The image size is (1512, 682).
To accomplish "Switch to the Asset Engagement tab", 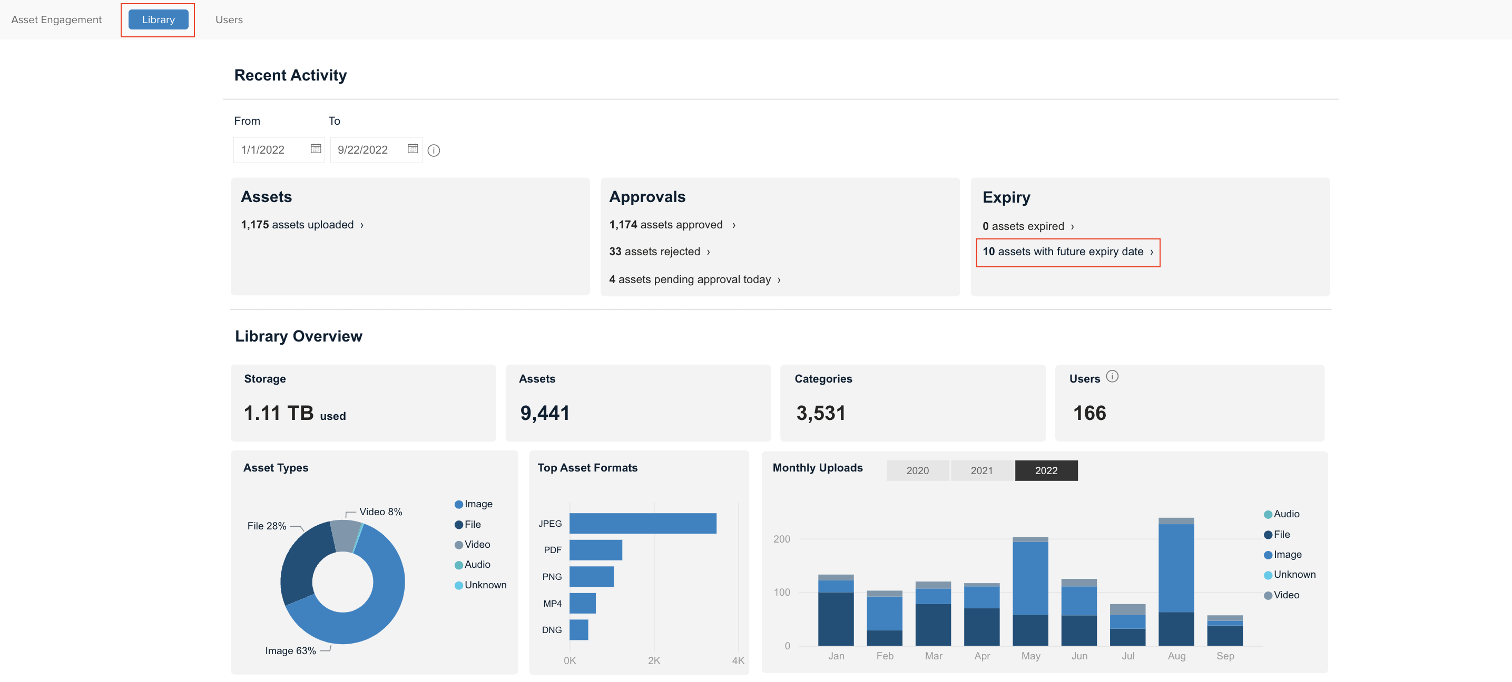I will click(x=56, y=19).
